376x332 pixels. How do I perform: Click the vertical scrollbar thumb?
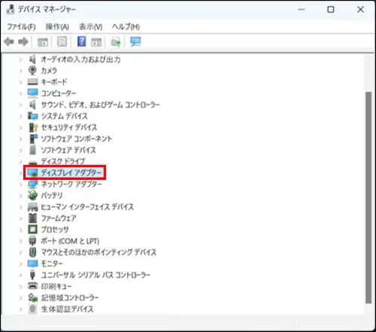click(x=368, y=198)
